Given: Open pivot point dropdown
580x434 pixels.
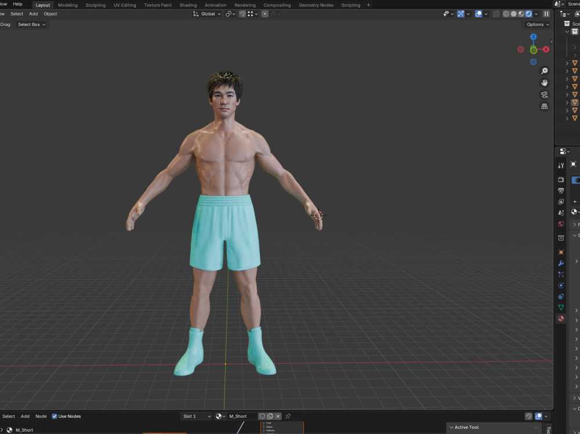Looking at the screenshot, I should pos(230,14).
